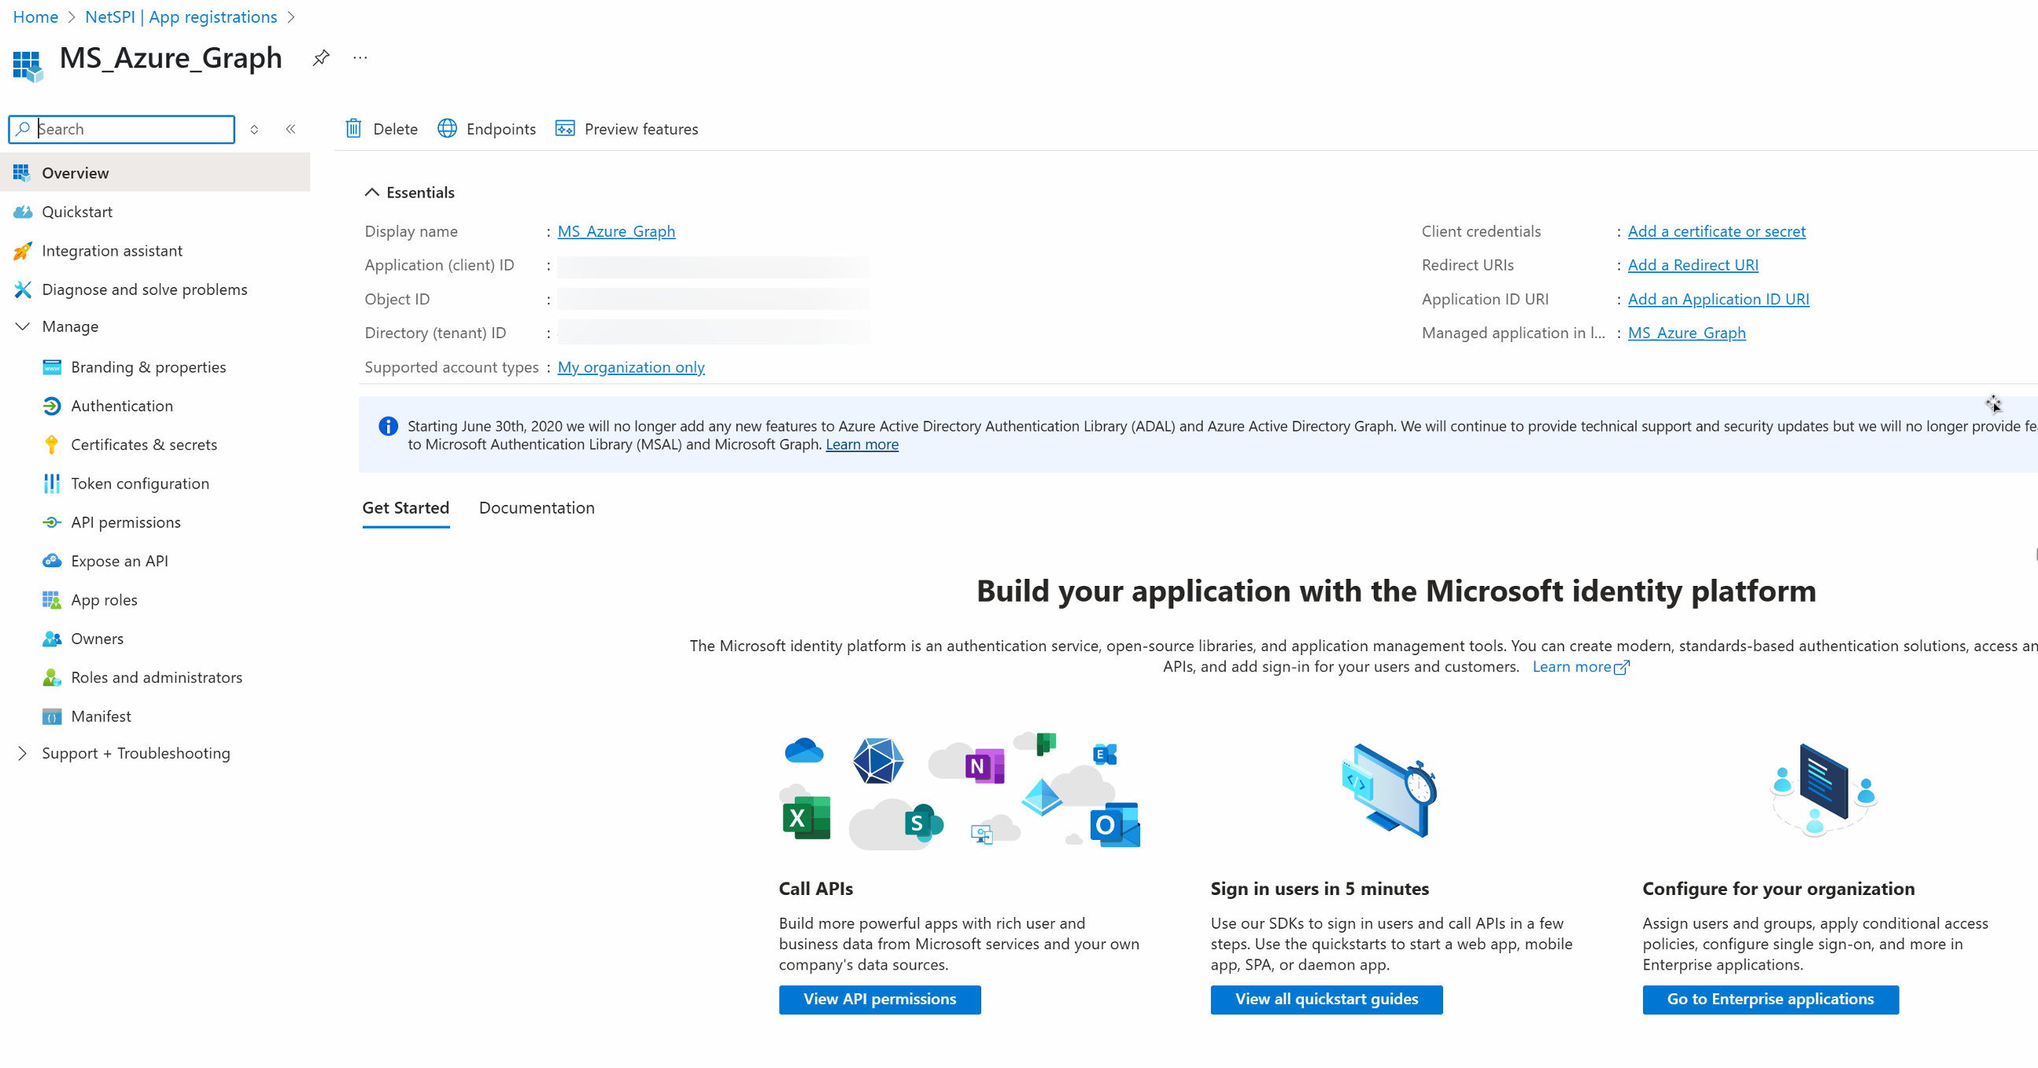
Task: Click the Call APIs illustration
Action: [x=960, y=790]
